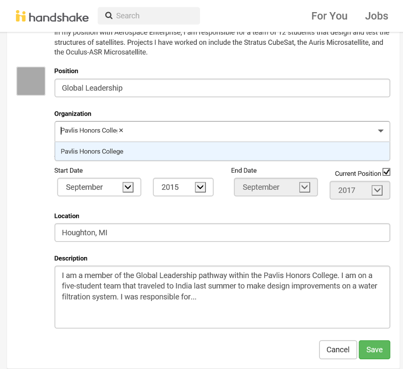Open End Date year 2017 dropdown
Viewport: 403px width, 369px height.
(360, 190)
